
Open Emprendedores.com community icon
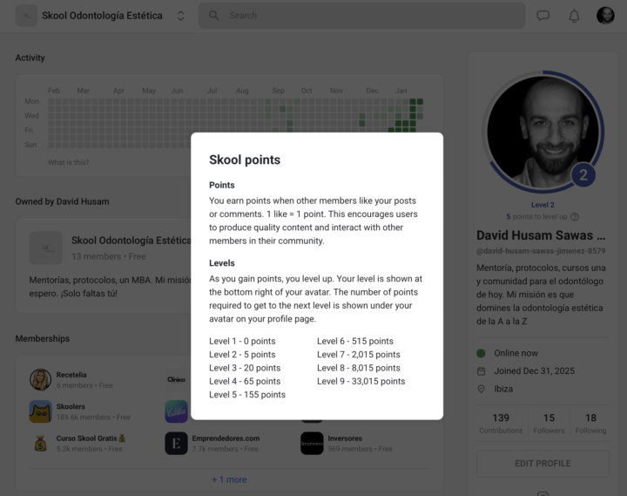pos(176,443)
